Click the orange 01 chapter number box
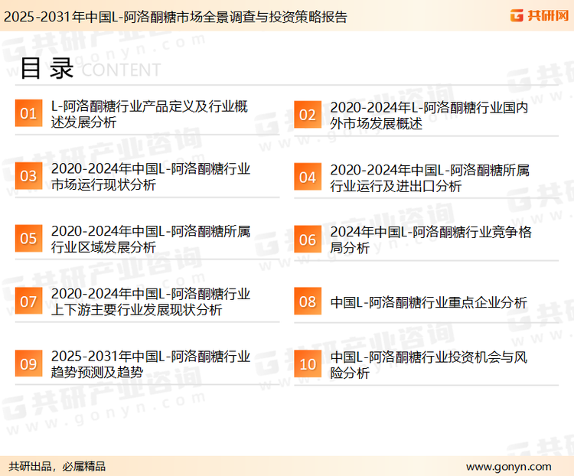574x476 pixels. coord(28,113)
